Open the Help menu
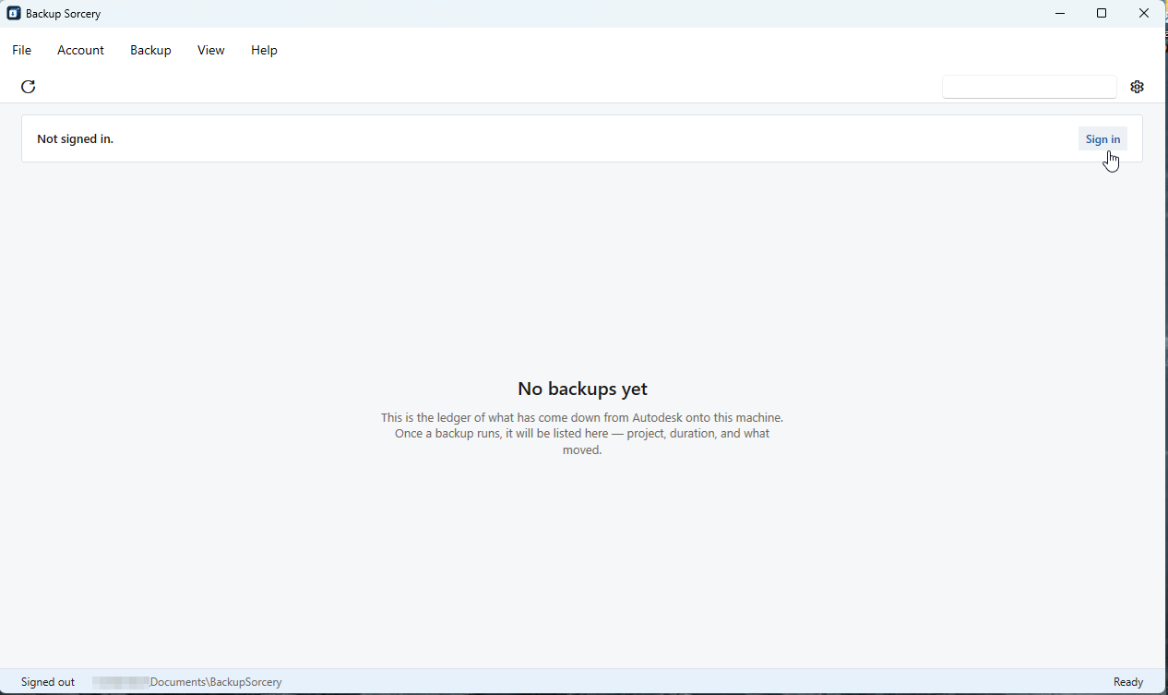This screenshot has height=695, width=1168. (264, 50)
